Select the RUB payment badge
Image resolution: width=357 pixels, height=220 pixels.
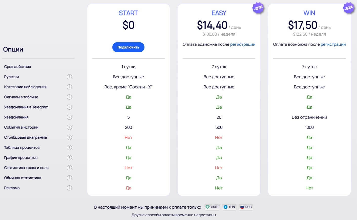click(x=246, y=207)
